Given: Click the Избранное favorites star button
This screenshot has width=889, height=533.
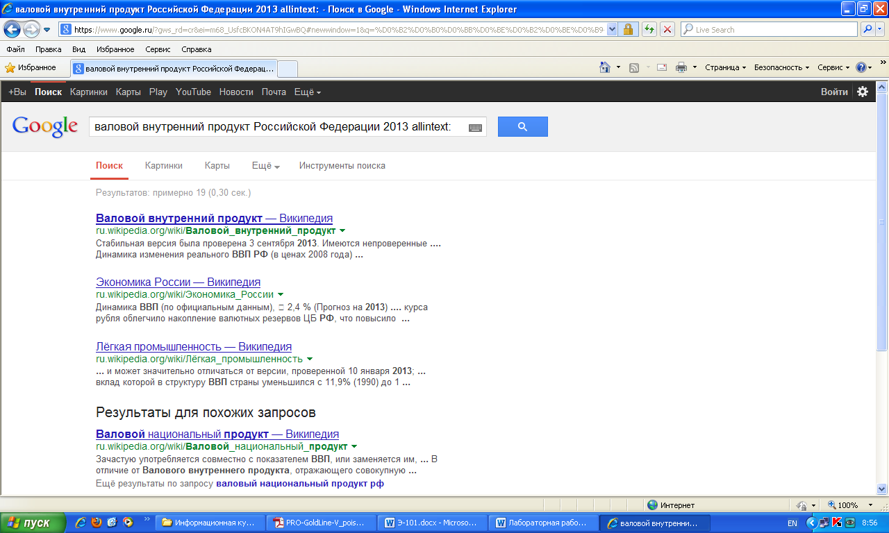Looking at the screenshot, I should pos(31,67).
